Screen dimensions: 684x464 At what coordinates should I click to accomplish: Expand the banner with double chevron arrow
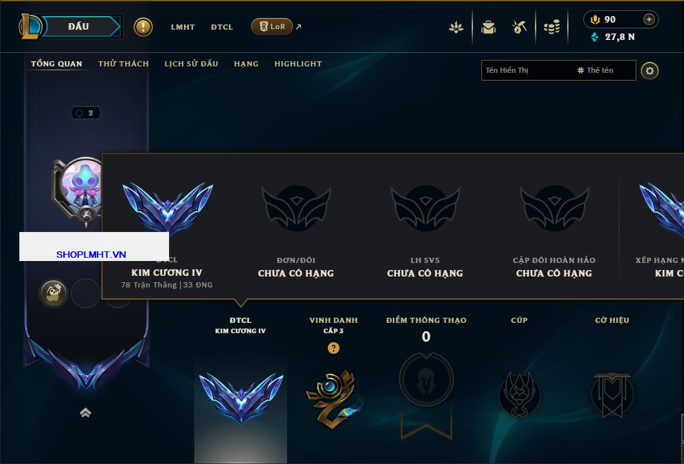(85, 412)
